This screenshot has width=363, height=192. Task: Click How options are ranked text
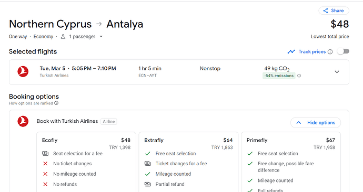[31, 103]
